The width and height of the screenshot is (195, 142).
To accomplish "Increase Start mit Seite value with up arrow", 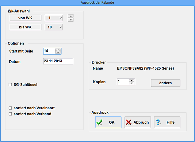I will coord(59,49).
